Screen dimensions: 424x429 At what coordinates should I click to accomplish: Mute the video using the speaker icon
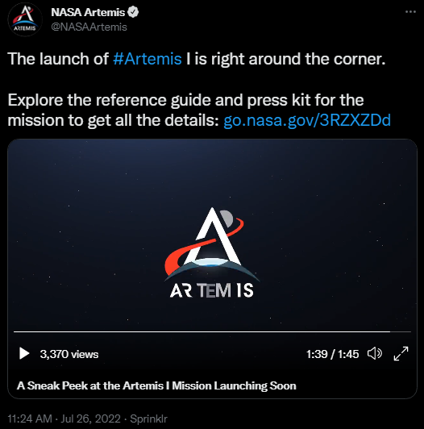(x=375, y=353)
